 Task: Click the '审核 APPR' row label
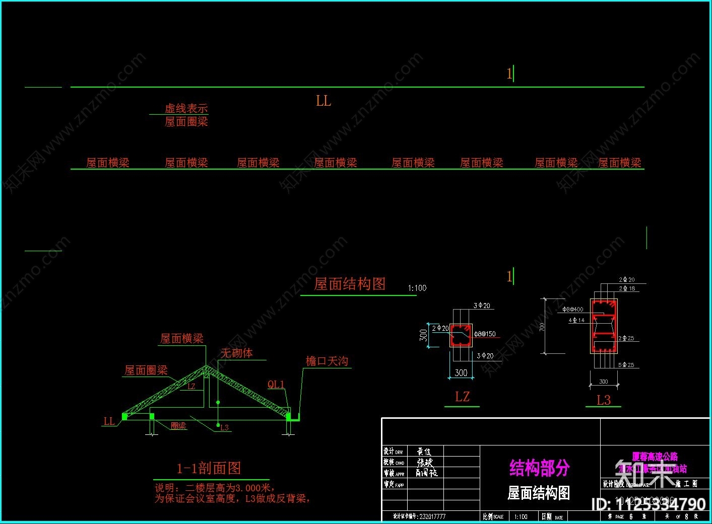pos(394,473)
